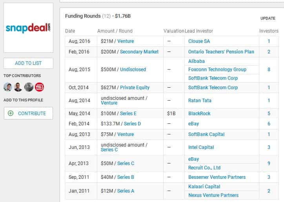The height and width of the screenshot is (202, 284).
Task: Open SoftBank Telecom Corp in Oct 2014 row
Action: click(213, 88)
